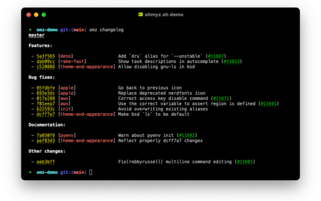Open pull request link #11653

point(232,61)
